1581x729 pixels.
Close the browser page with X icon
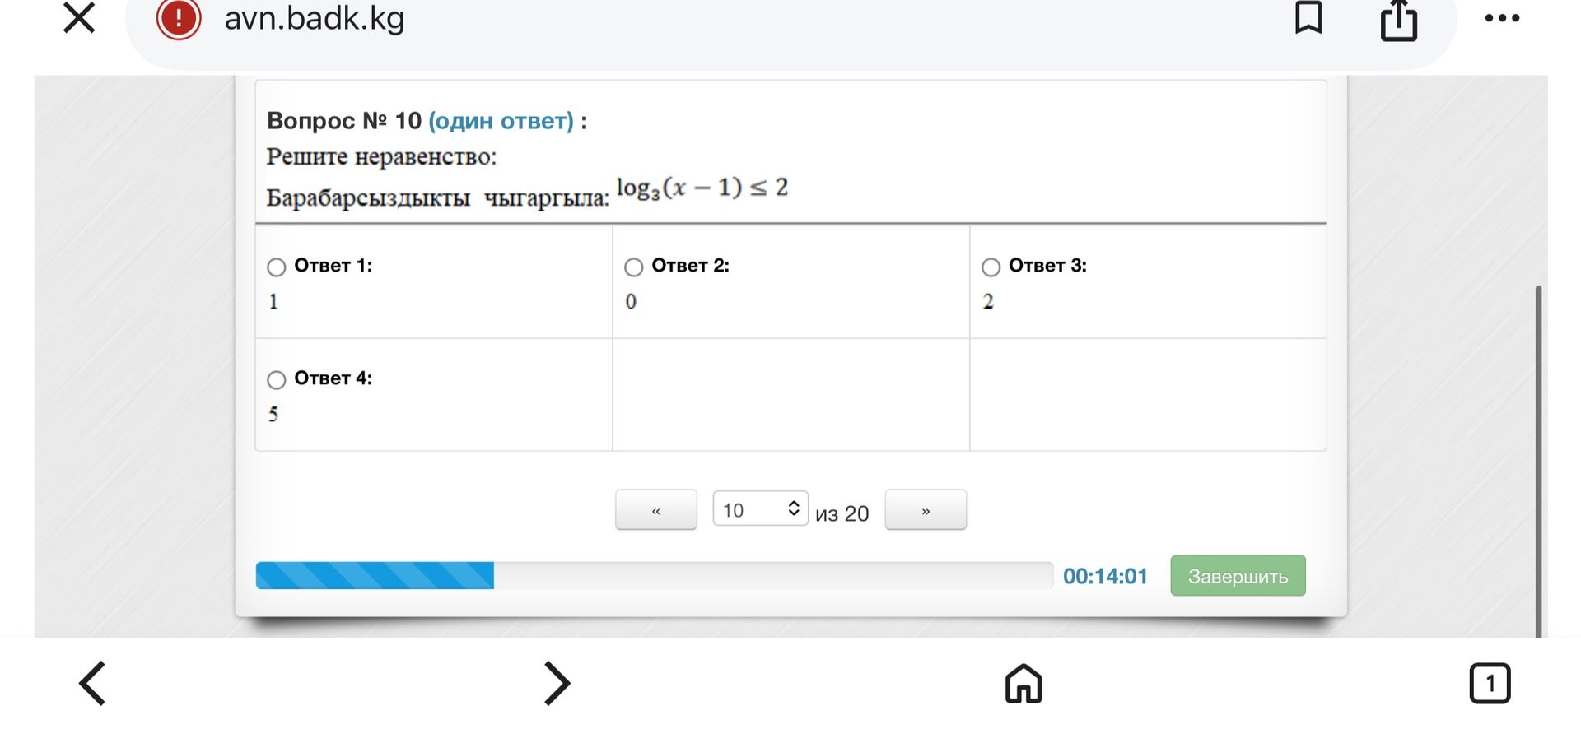coord(79,18)
